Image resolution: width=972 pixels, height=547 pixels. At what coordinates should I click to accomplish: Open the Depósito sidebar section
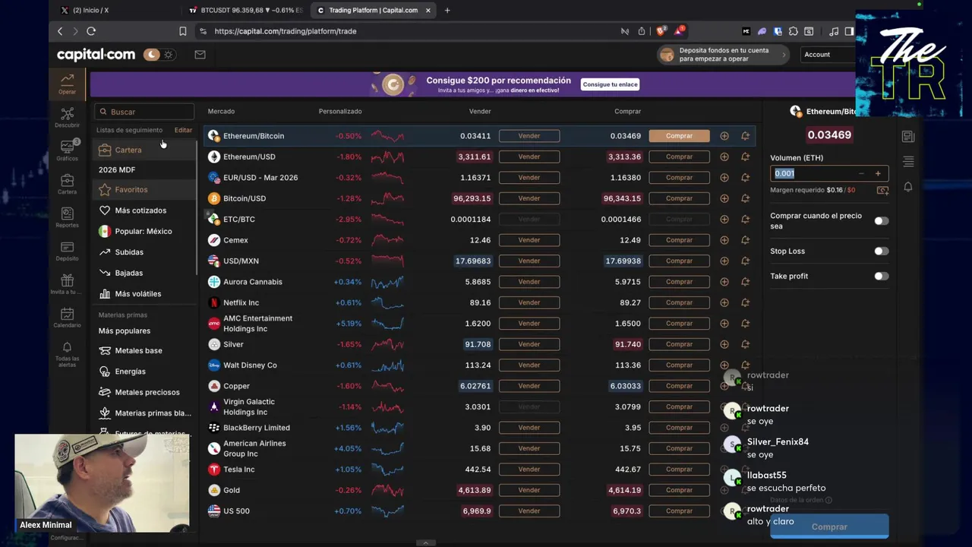tap(67, 251)
